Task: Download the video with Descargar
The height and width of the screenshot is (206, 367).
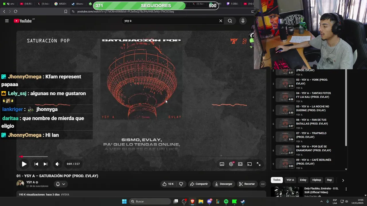Action: (224, 184)
